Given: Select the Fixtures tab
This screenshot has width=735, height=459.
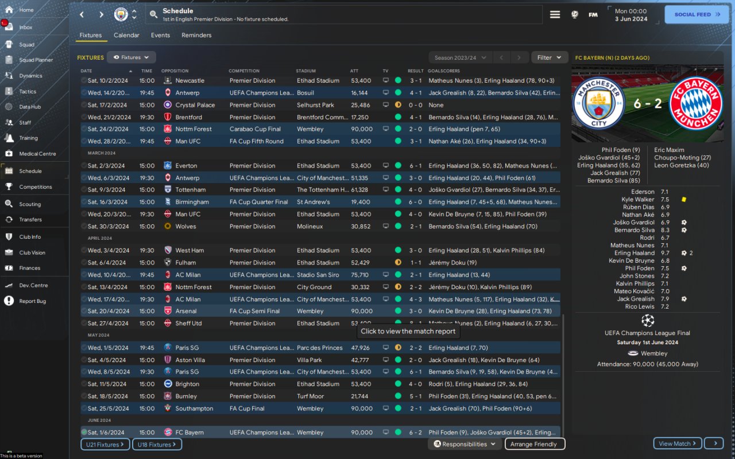Looking at the screenshot, I should tap(91, 35).
